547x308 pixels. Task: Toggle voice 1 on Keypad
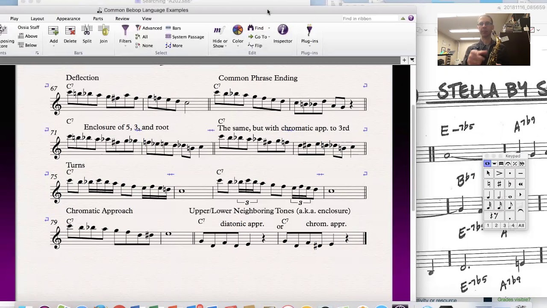[x=488, y=225]
